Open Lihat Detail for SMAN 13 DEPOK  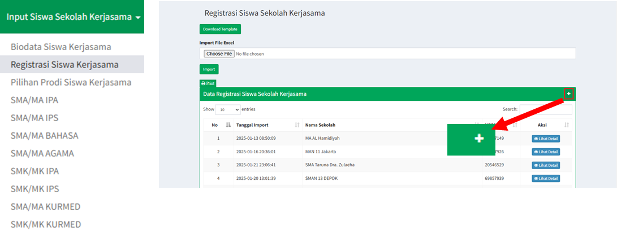point(546,179)
